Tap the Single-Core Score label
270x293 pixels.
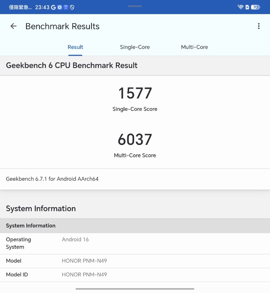(x=135, y=109)
